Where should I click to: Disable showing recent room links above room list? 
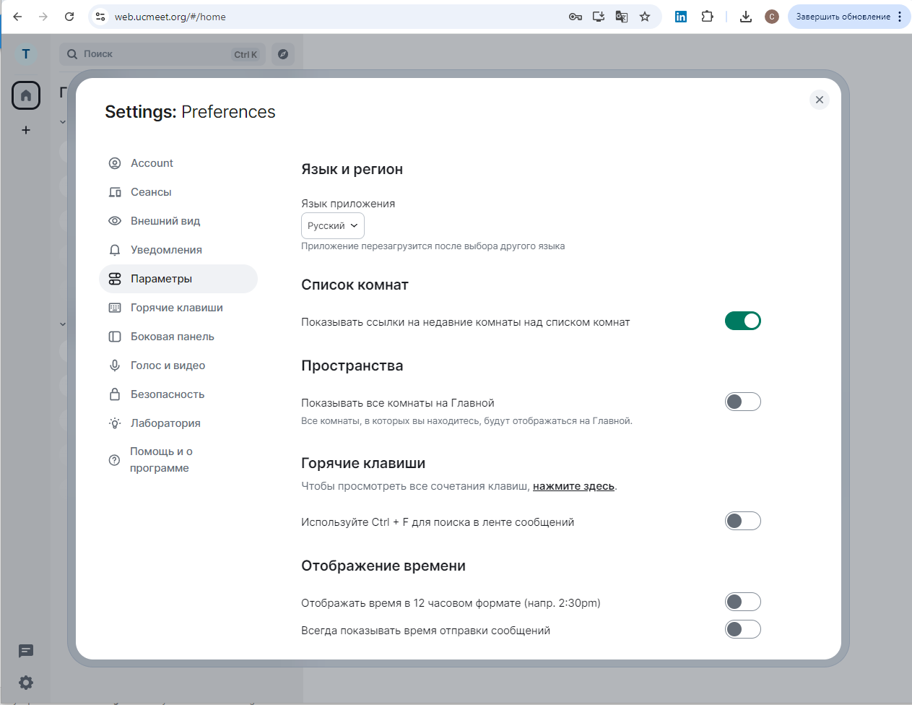pos(743,320)
